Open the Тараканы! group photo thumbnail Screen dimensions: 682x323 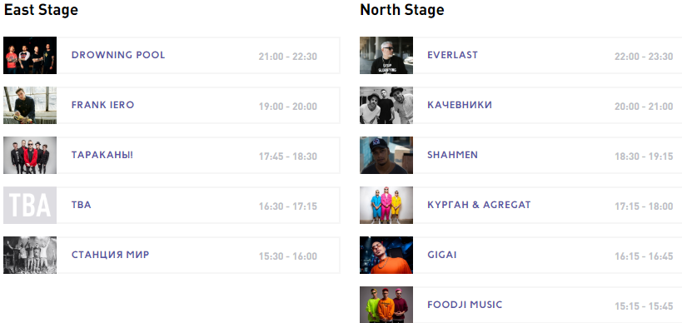pos(30,155)
